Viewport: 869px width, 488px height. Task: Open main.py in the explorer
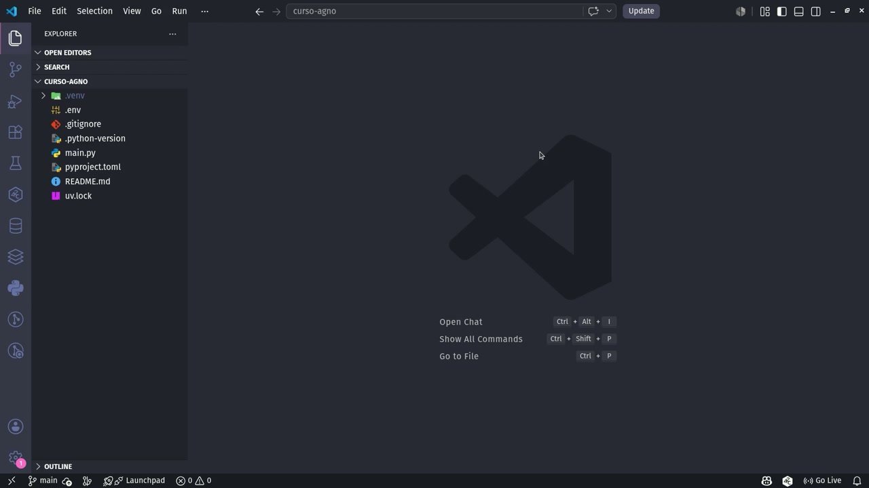pos(109,152)
